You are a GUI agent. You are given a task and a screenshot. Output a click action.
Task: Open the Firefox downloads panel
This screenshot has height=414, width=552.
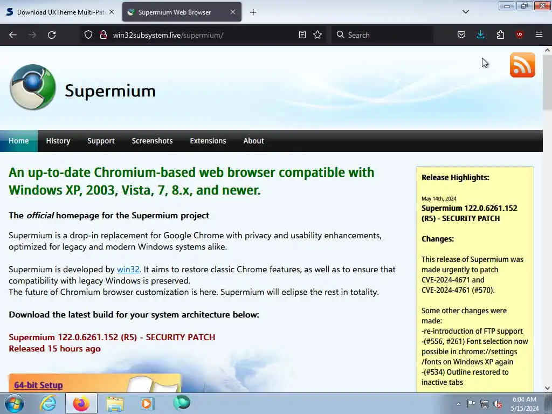(x=480, y=34)
